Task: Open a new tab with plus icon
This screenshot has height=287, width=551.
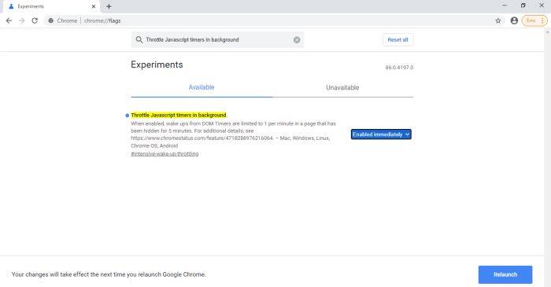Action: pos(109,6)
